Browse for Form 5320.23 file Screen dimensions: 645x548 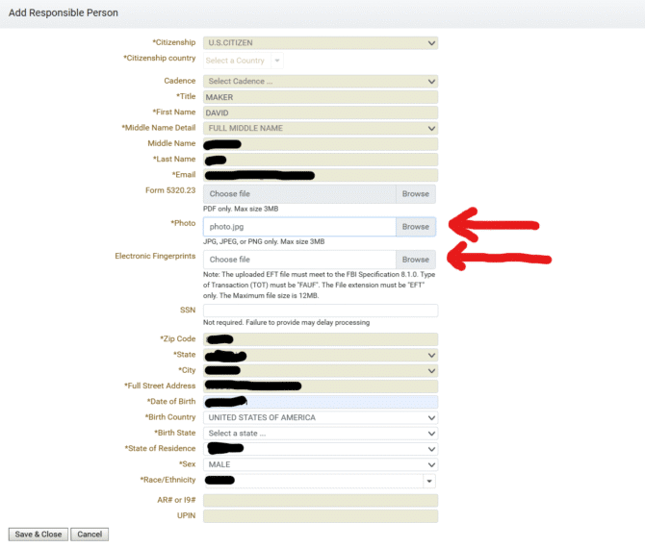[x=415, y=194]
